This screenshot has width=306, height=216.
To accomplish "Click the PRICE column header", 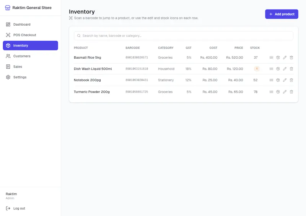I will (239, 48).
